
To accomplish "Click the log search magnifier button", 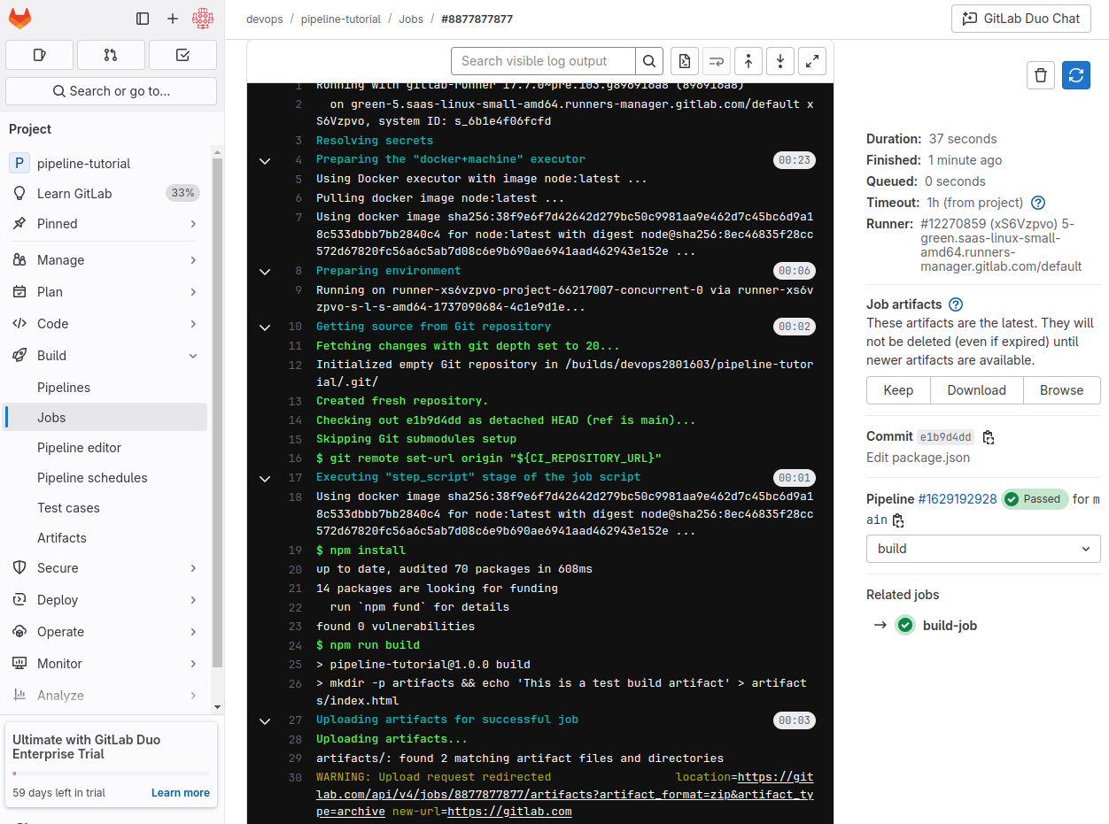I will click(x=649, y=61).
